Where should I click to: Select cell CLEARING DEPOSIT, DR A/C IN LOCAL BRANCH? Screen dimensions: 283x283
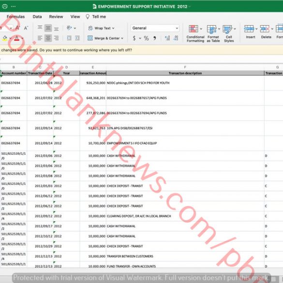pyautogui.click(x=185, y=216)
